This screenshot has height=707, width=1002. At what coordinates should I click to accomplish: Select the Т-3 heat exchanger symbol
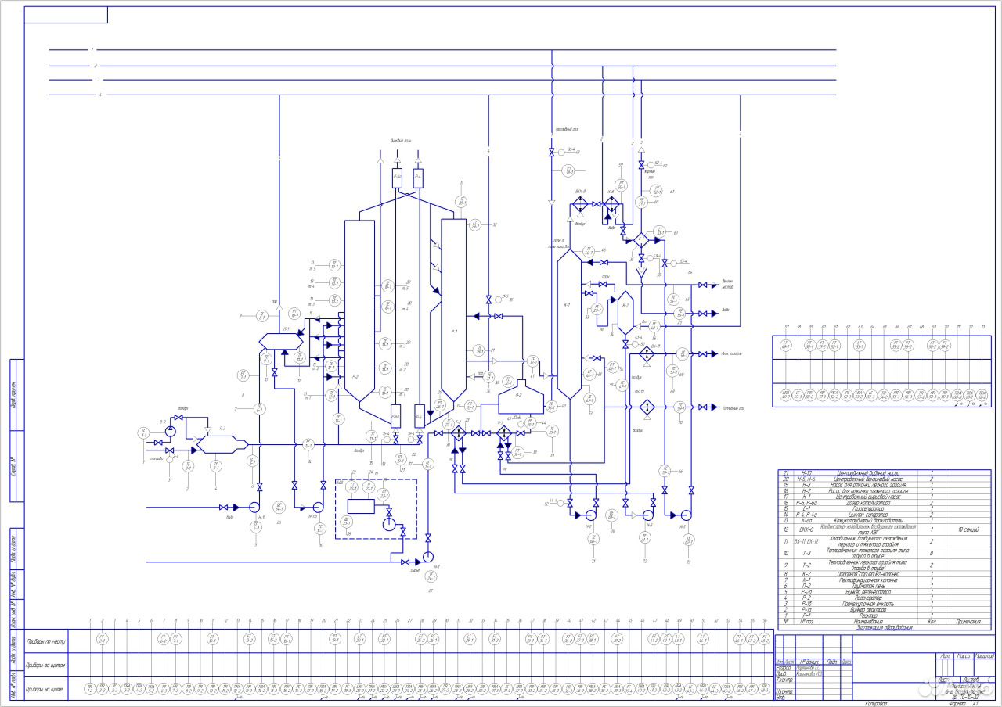(x=504, y=432)
